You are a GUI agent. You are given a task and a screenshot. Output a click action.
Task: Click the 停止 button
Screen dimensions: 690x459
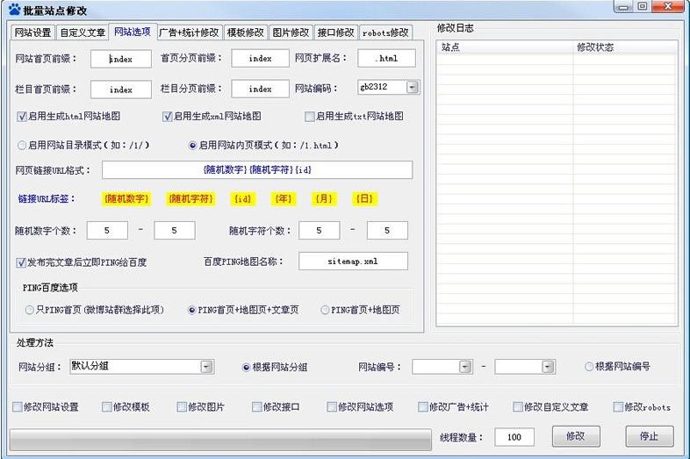click(649, 436)
